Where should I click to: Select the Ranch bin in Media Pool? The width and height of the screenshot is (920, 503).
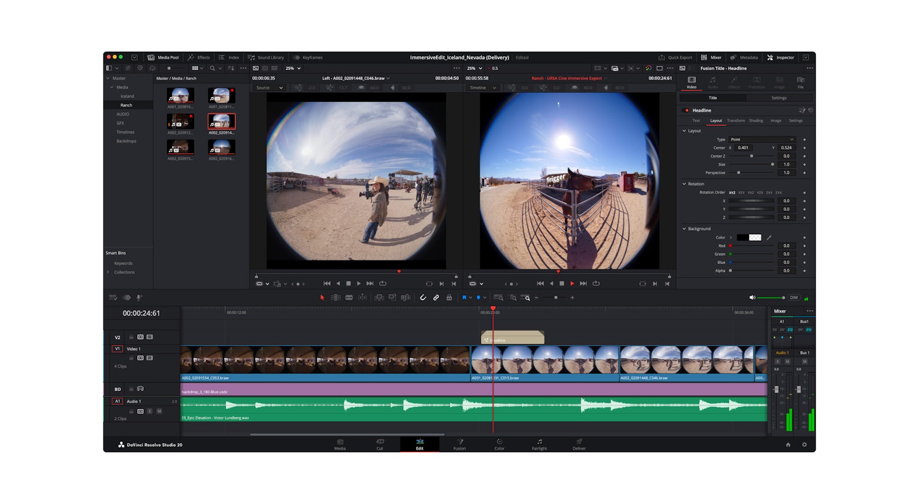126,105
